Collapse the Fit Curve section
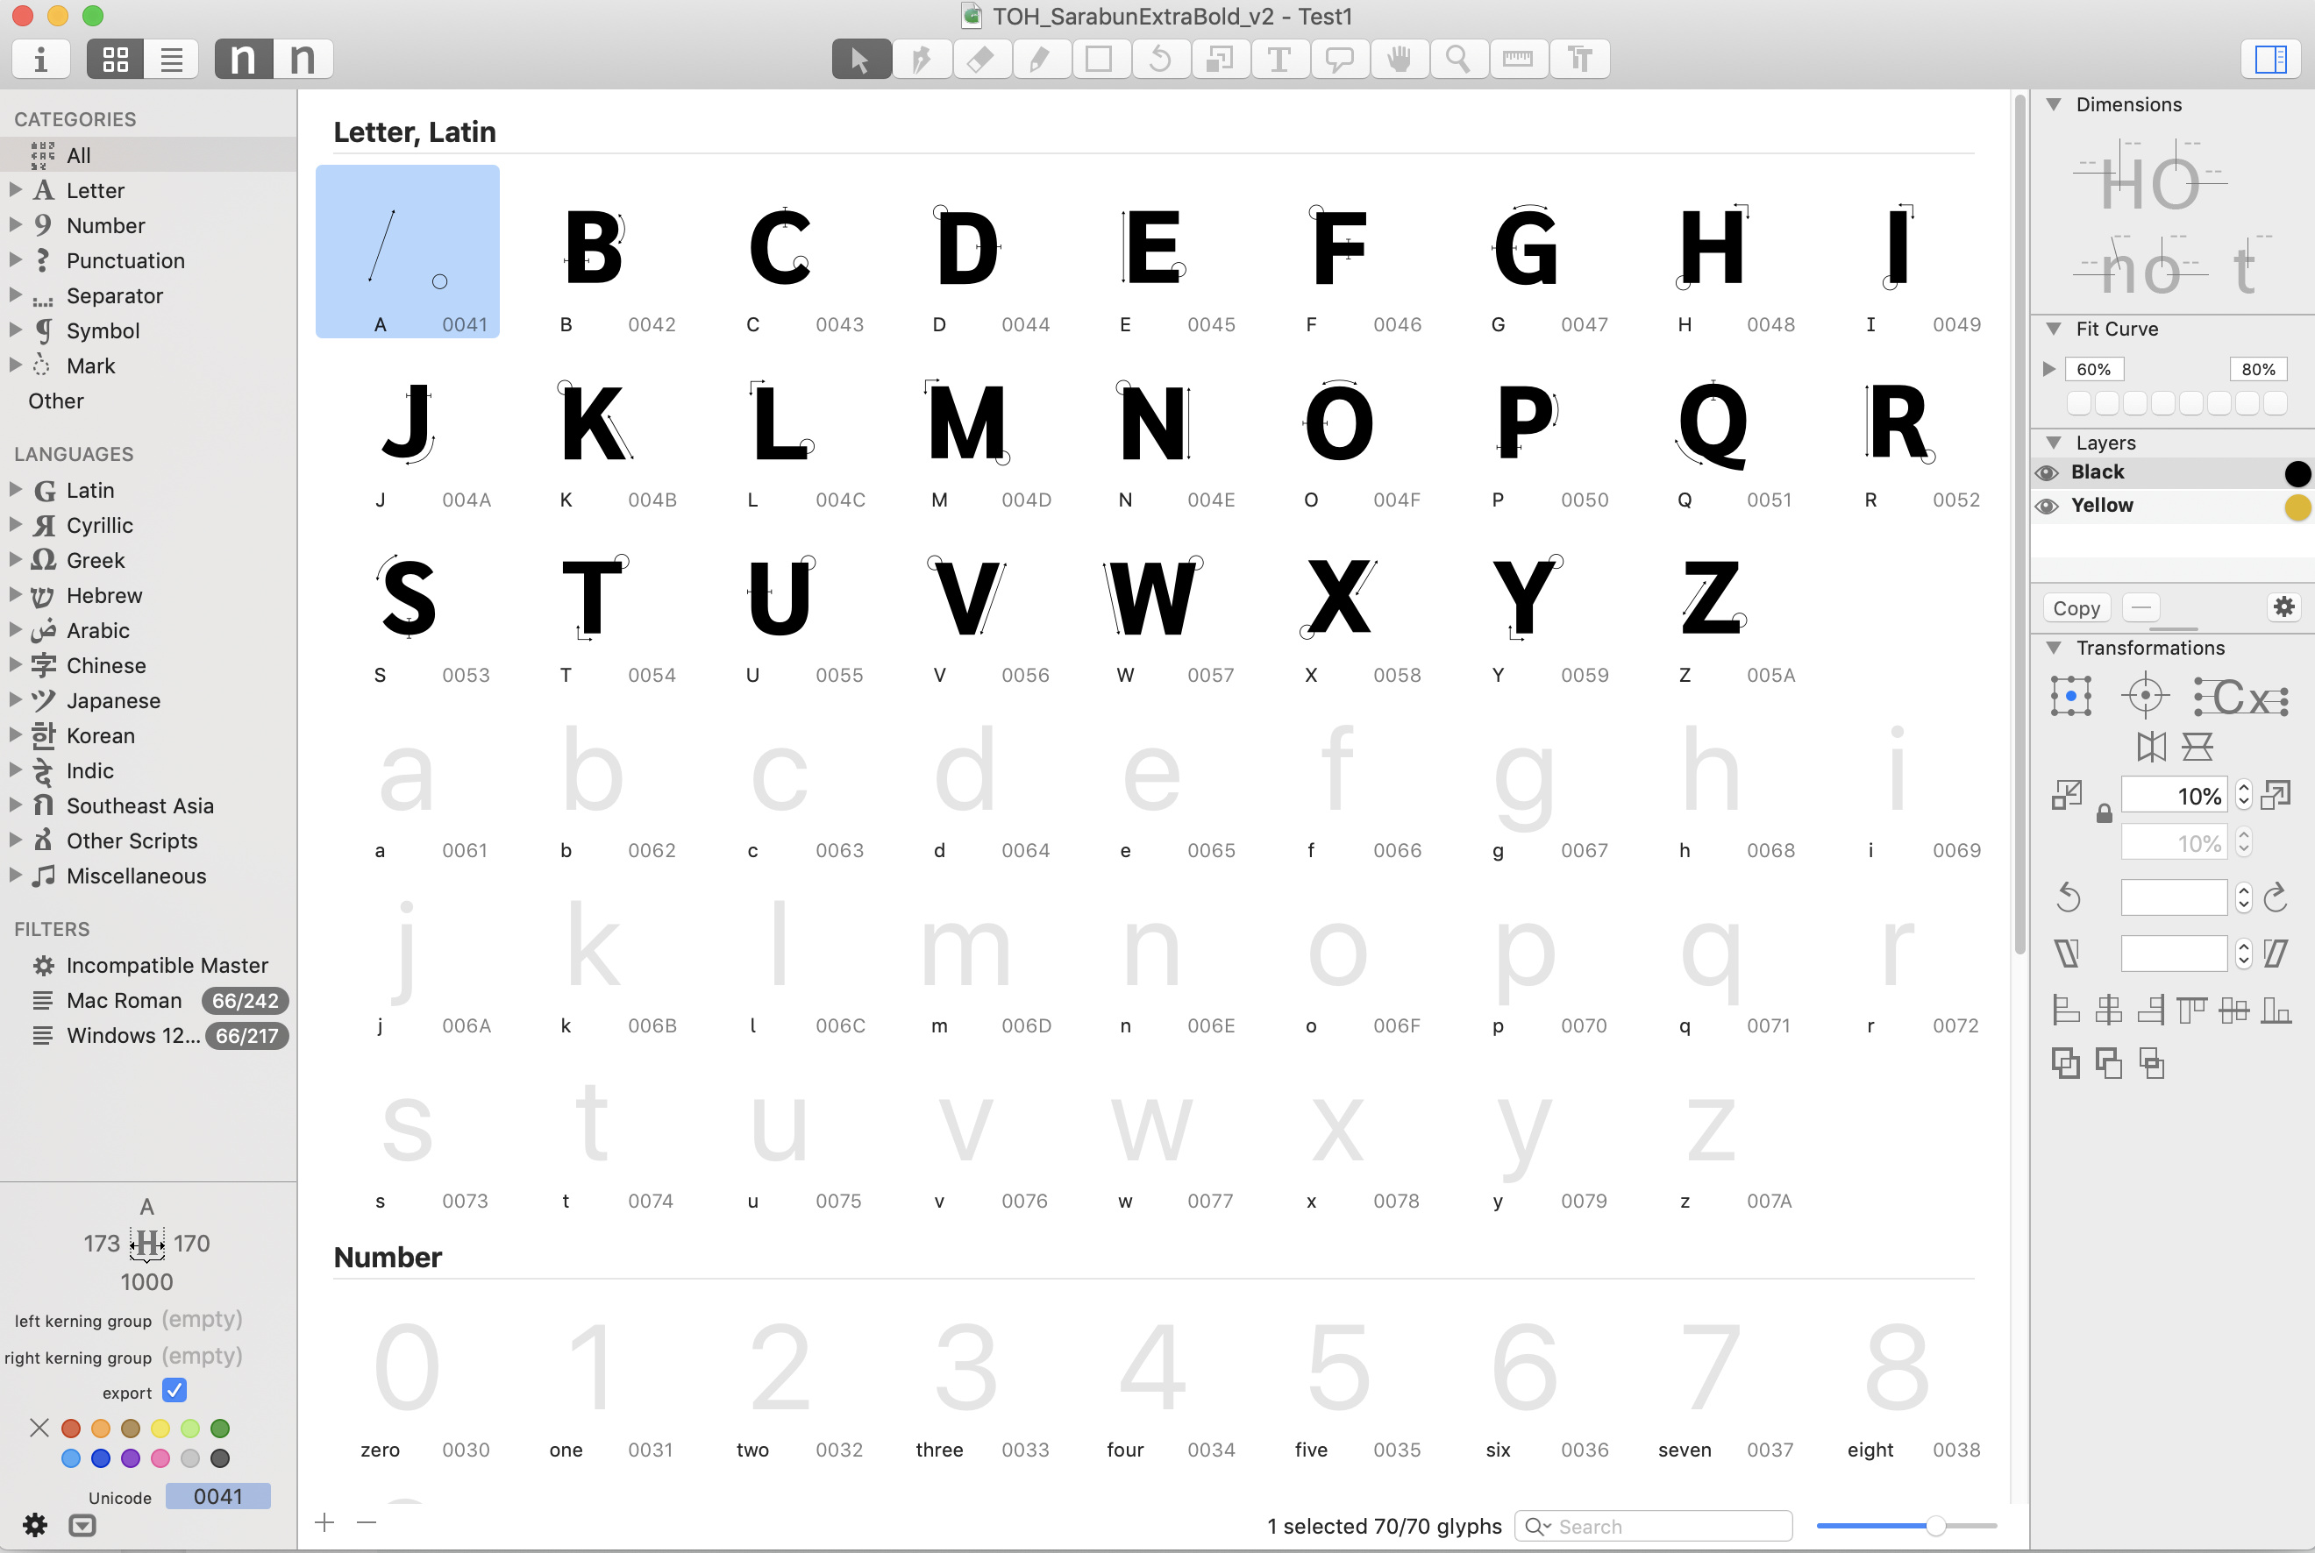 2053,330
